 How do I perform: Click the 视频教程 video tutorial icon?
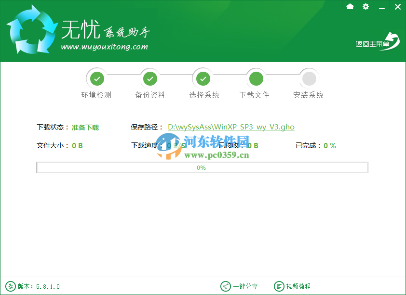pos(279,286)
